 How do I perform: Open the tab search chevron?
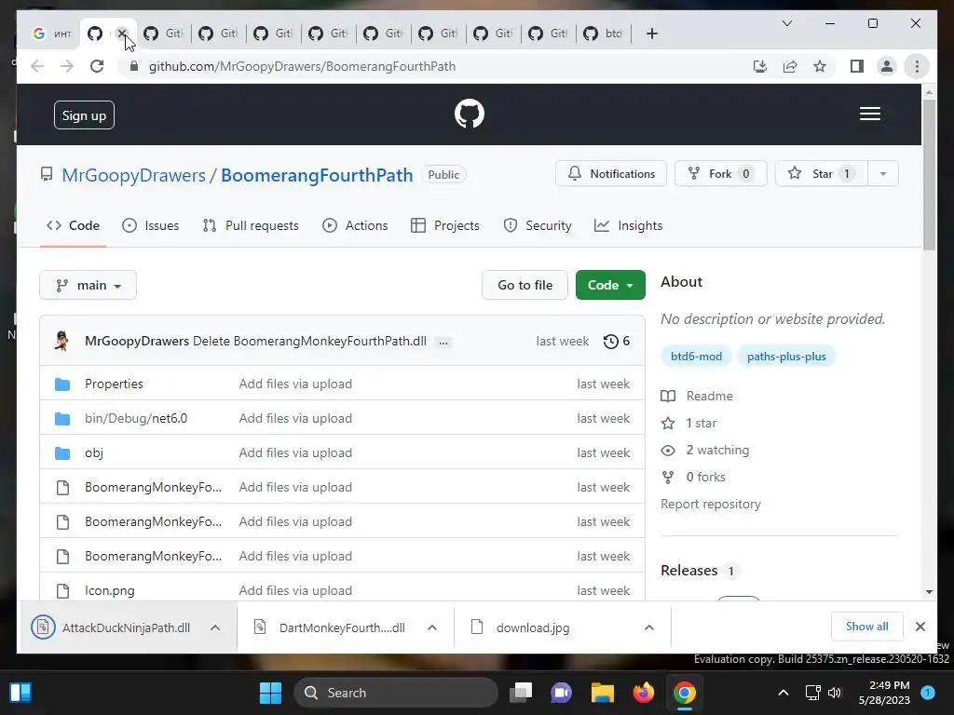click(x=786, y=23)
